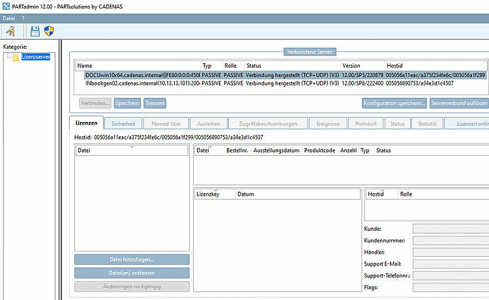
Task: Click Konfiguration speichern button
Action: (x=394, y=103)
